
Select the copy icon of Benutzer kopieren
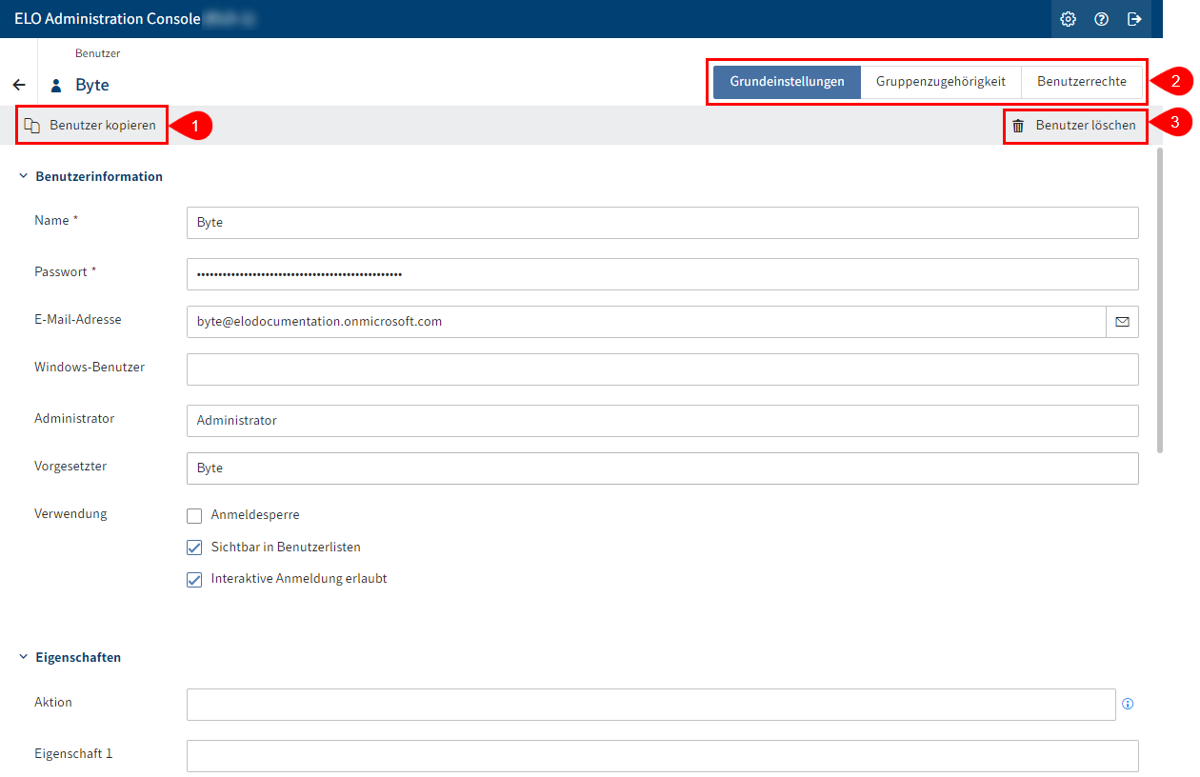[x=33, y=125]
